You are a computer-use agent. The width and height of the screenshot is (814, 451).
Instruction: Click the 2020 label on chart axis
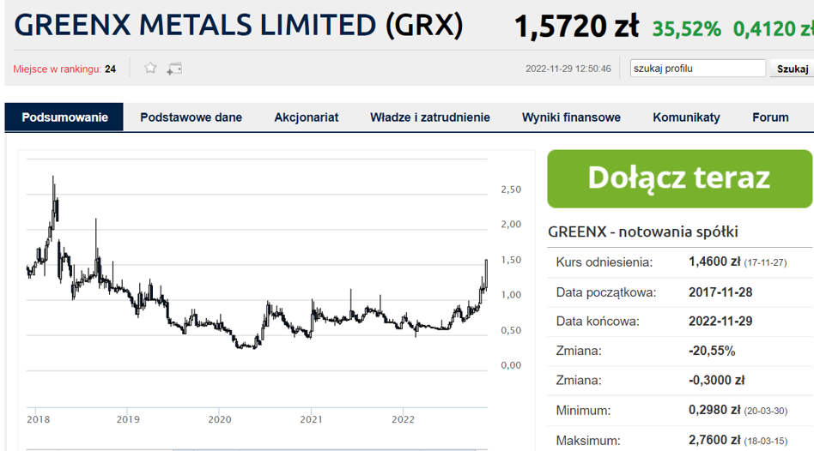pos(220,419)
